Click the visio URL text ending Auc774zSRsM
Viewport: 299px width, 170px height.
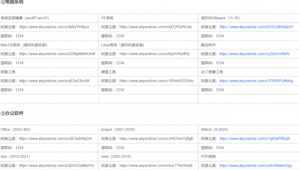coord(156,166)
